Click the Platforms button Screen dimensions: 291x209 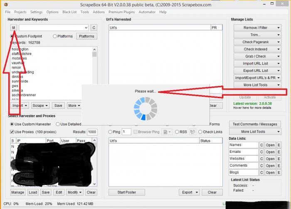click(86, 36)
